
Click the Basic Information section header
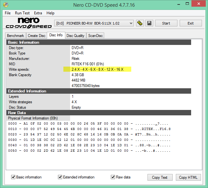99,42
